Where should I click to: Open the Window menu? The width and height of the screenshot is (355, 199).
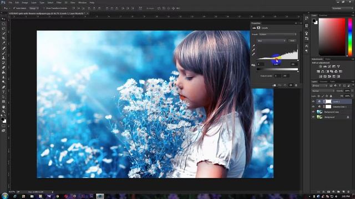(x=82, y=2)
